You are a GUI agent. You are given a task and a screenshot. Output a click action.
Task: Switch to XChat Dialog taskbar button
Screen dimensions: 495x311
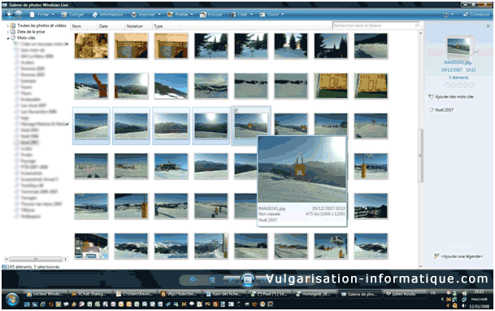(x=89, y=294)
